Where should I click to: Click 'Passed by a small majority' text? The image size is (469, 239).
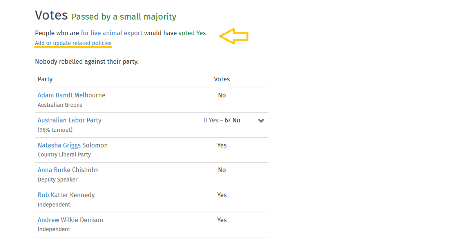[124, 16]
